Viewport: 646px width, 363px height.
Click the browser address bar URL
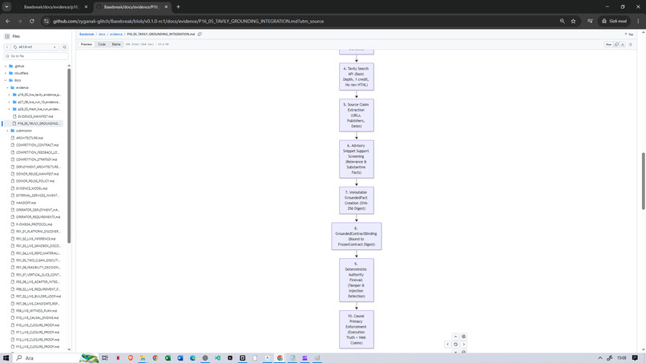188,21
